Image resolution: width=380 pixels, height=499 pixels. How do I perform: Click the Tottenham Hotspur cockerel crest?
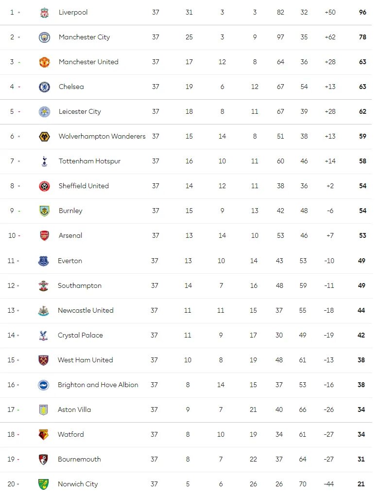tap(44, 161)
